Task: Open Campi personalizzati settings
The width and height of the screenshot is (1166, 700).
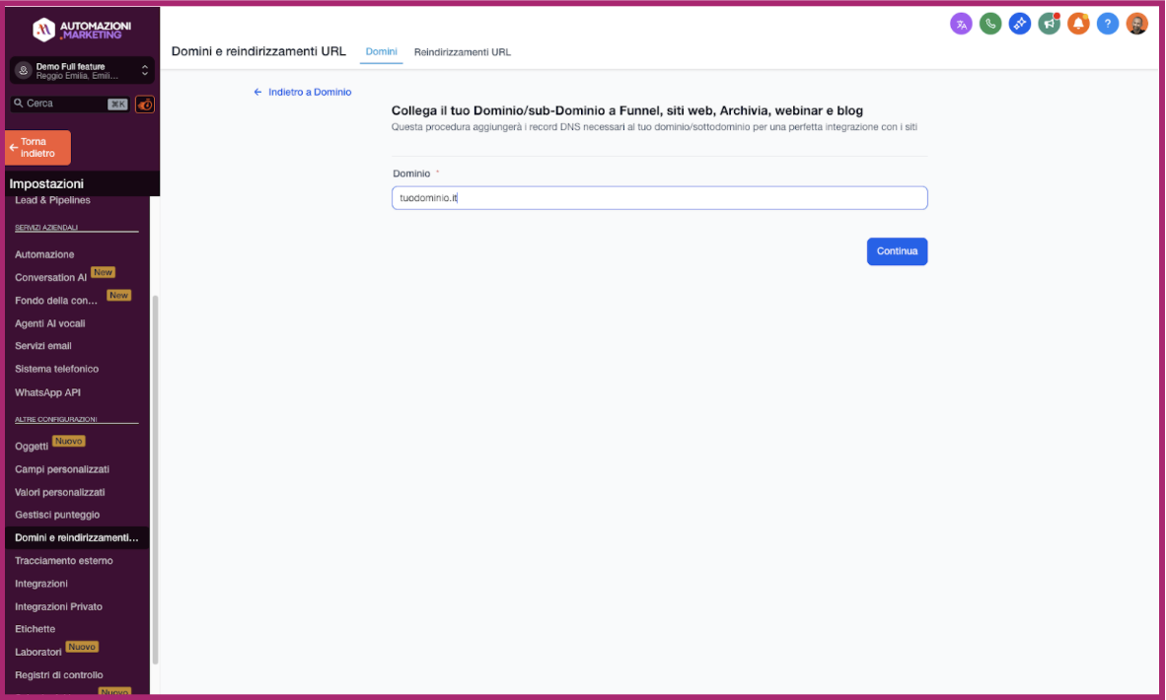Action: click(61, 468)
